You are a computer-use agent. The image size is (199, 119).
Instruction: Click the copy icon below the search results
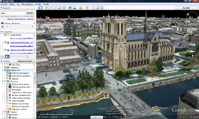click(7, 26)
